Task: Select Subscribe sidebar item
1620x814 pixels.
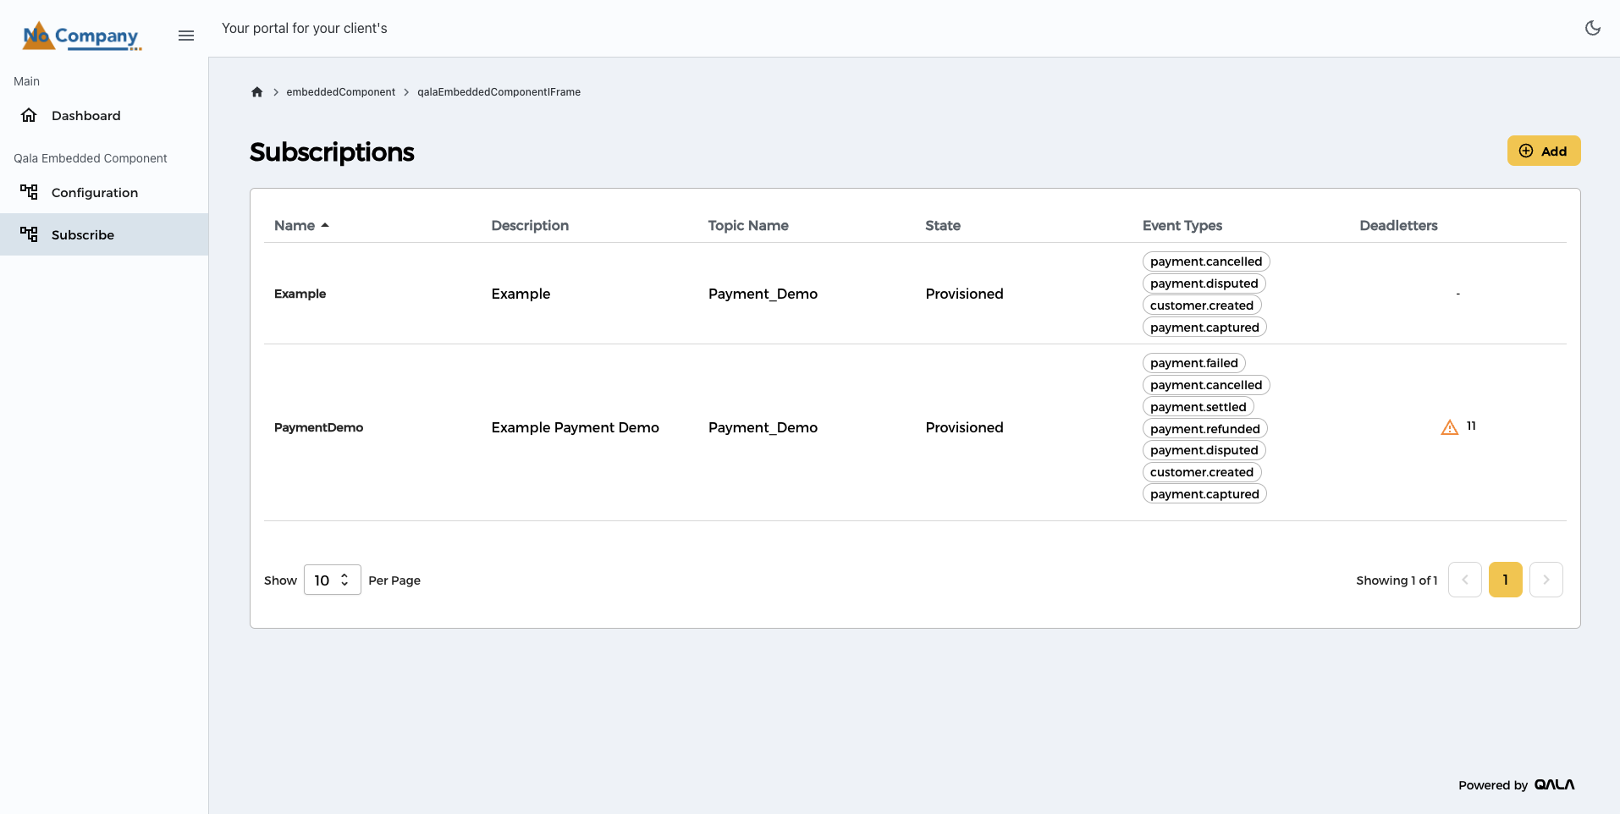Action: click(104, 235)
